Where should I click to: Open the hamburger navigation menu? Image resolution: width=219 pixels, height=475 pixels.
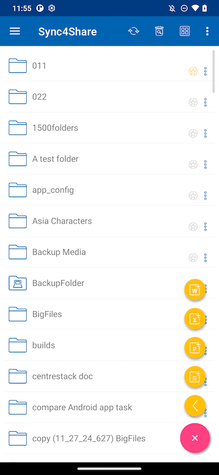point(15,31)
